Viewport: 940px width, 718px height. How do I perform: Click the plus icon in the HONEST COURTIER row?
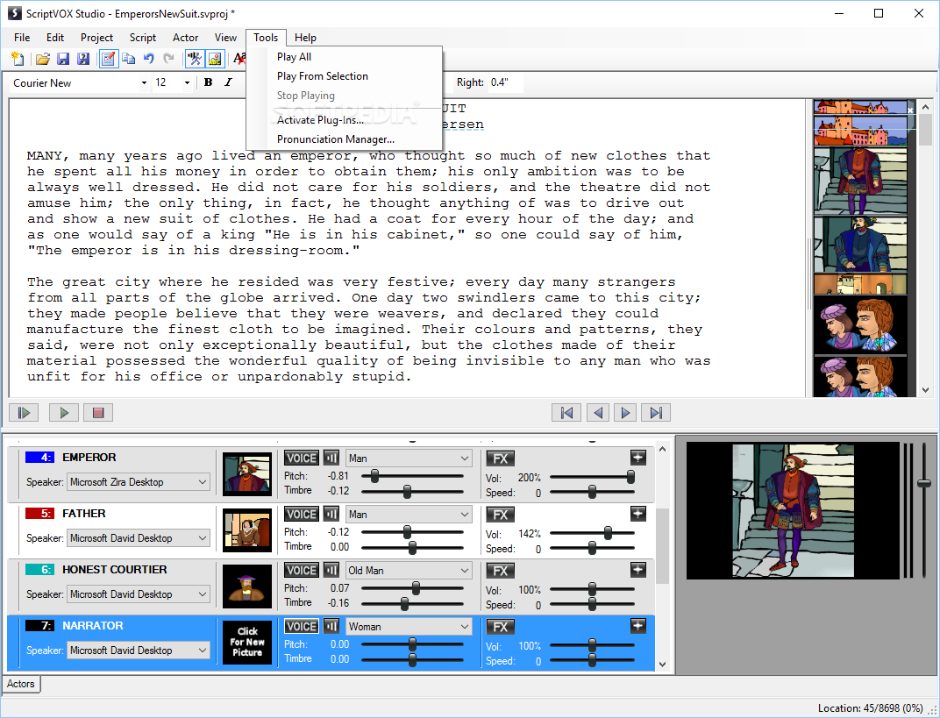tap(637, 569)
